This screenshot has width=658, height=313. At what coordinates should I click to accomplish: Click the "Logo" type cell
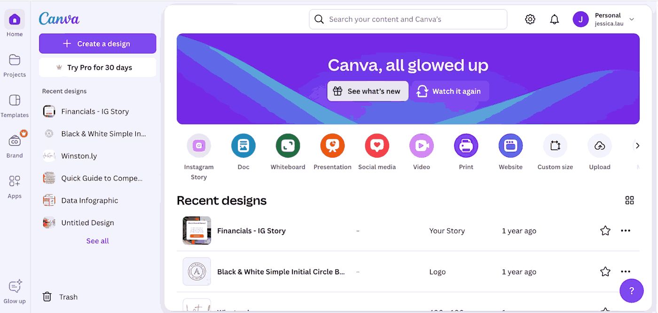(x=438, y=272)
